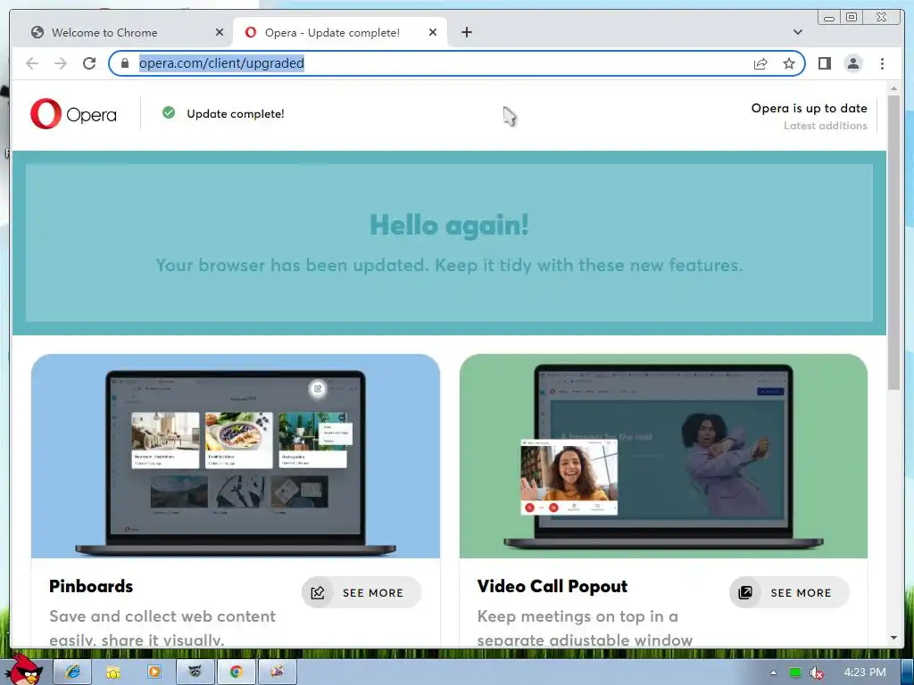Go forward with the browser arrow

61,63
